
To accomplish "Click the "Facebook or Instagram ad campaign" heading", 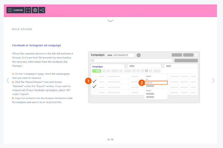I will click(37, 45).
